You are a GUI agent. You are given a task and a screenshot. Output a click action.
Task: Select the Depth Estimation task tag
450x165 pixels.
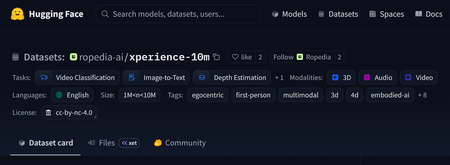(x=232, y=78)
